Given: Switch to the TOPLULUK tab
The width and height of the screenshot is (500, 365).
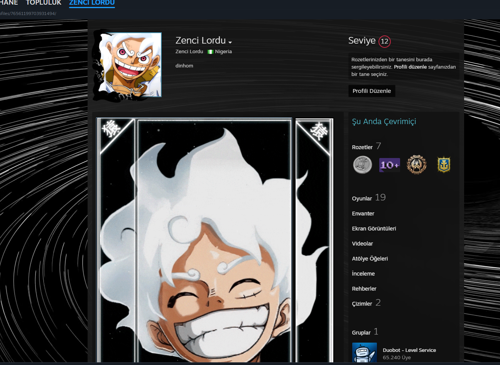Looking at the screenshot, I should [x=44, y=3].
